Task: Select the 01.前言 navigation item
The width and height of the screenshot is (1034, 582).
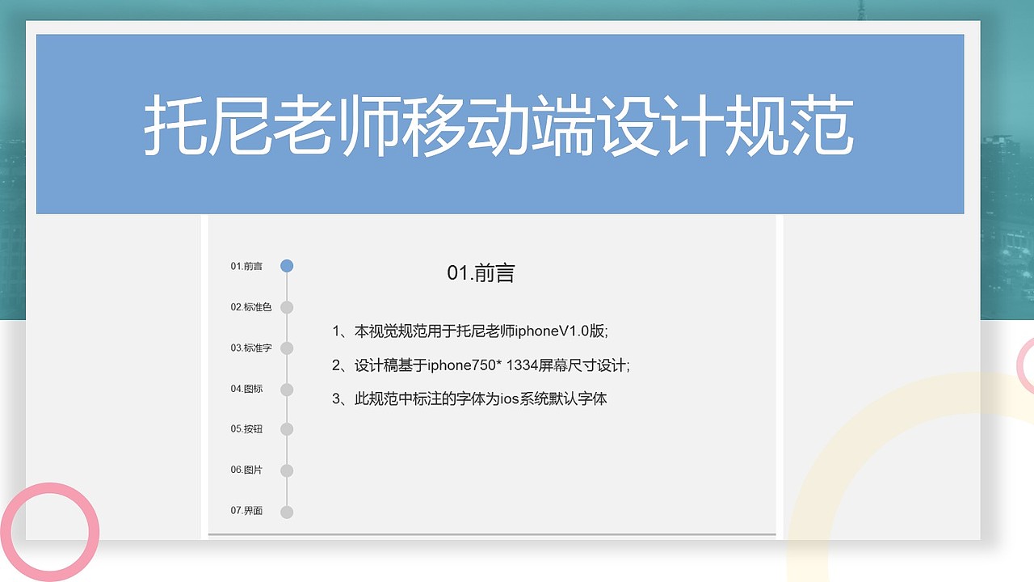Action: [246, 266]
